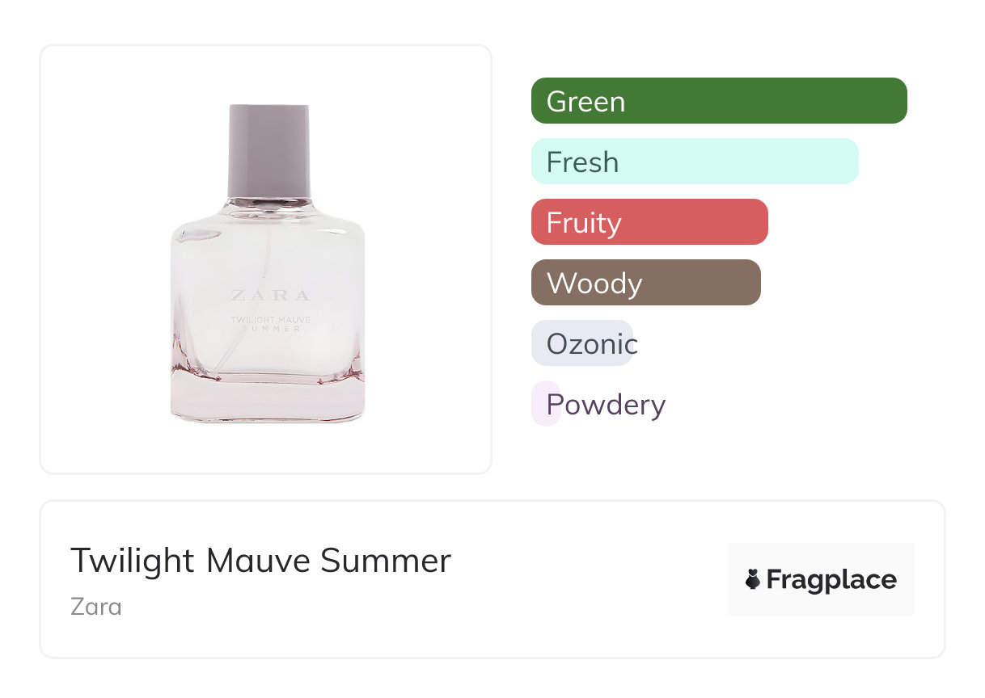The width and height of the screenshot is (985, 698).
Task: Click the ZARA lettering on the bottle
Action: [x=269, y=295]
